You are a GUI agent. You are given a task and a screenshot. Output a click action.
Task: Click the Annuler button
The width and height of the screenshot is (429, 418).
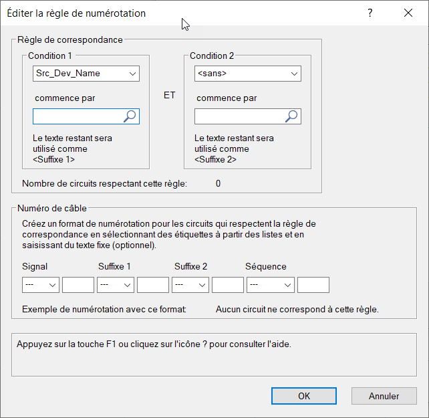pos(384,396)
